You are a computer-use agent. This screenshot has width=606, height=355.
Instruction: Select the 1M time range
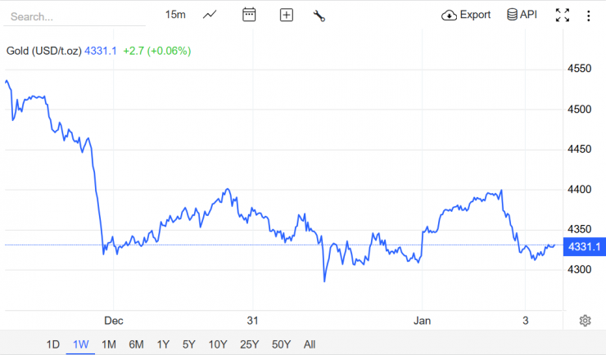[x=109, y=344]
